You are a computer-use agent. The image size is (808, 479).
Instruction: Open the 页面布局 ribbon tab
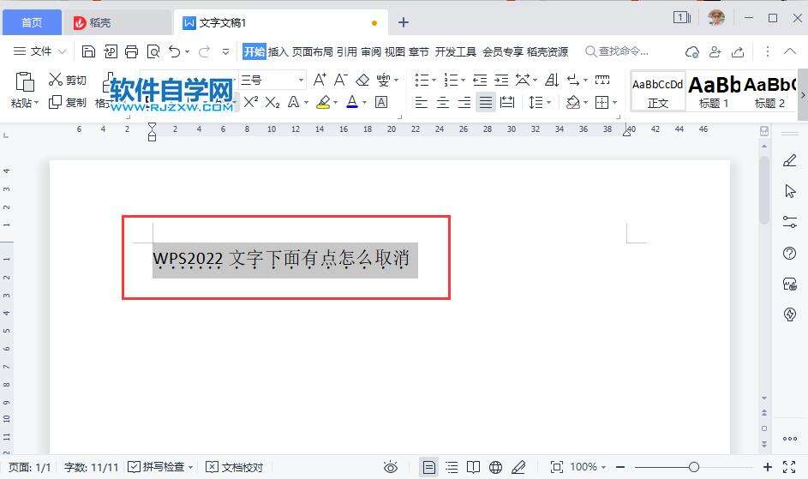(312, 51)
